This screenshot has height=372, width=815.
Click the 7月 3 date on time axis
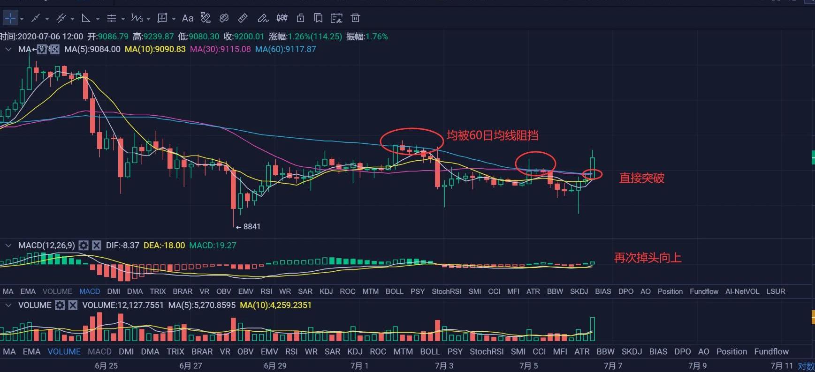coord(444,366)
